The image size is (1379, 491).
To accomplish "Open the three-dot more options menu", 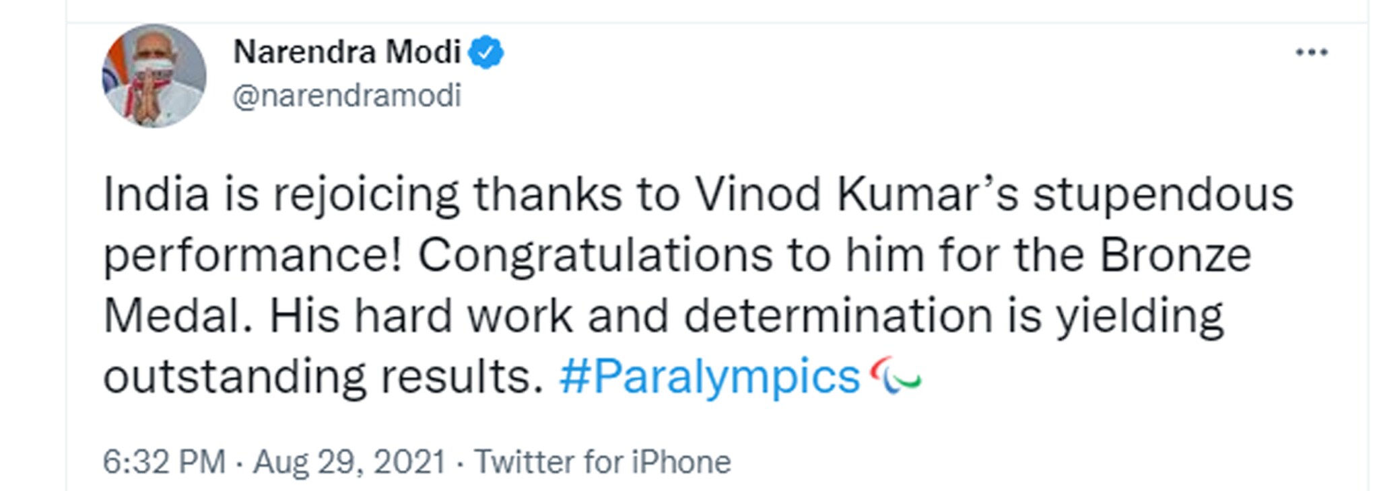I will (1311, 52).
